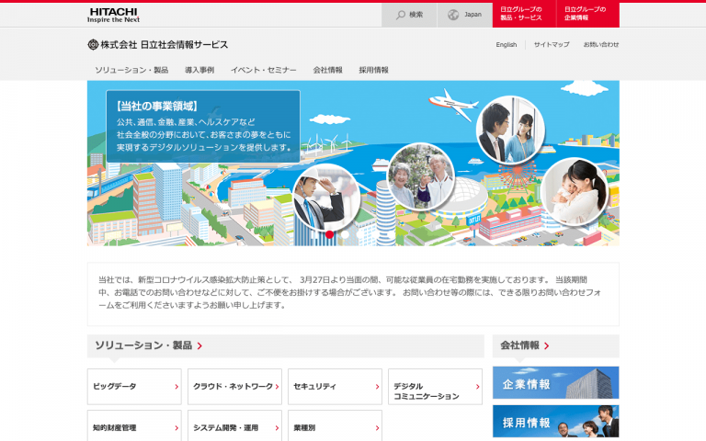
Task: Open 日立グループの製品・サービス red button
Action: click(x=524, y=15)
